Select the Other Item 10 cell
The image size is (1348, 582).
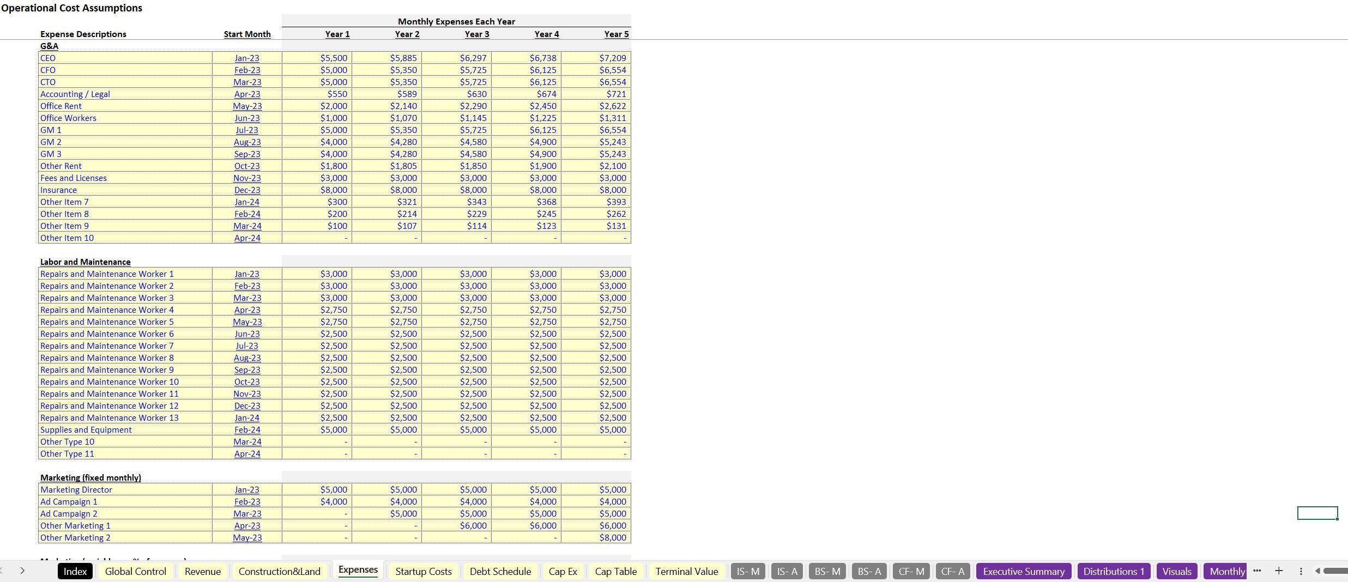[x=125, y=238]
